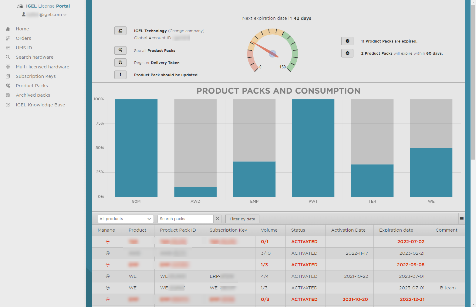Sort by Expiration date column header
476x307 pixels.
(396, 230)
